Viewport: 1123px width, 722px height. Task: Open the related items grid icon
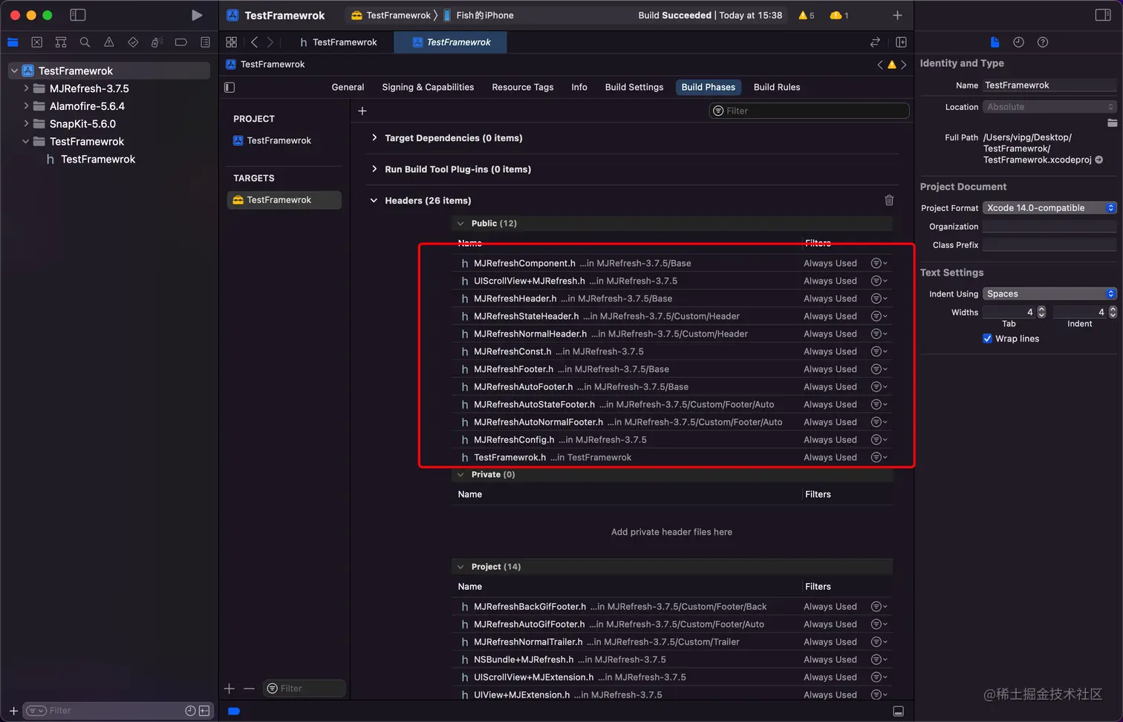pos(232,42)
